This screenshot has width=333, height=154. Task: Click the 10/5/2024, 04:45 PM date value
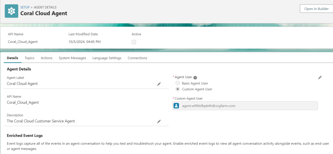(x=85, y=42)
